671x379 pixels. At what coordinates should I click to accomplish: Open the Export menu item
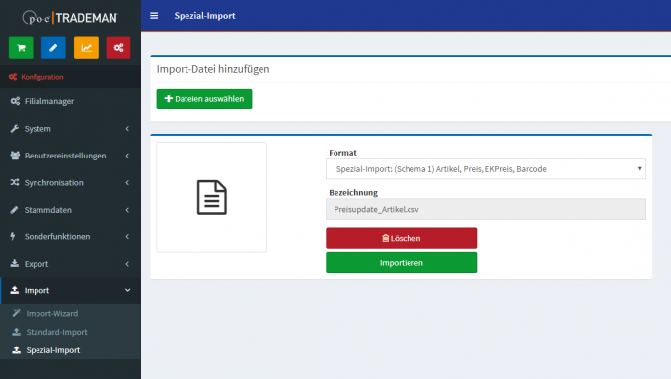pyautogui.click(x=70, y=264)
